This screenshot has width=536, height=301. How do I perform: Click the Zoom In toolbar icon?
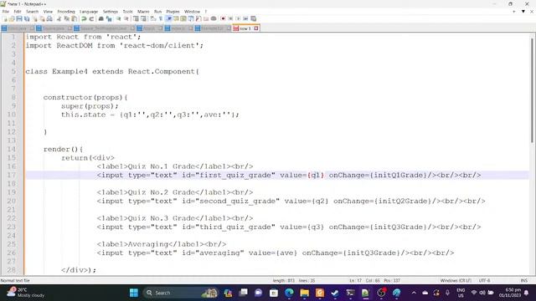(118, 18)
